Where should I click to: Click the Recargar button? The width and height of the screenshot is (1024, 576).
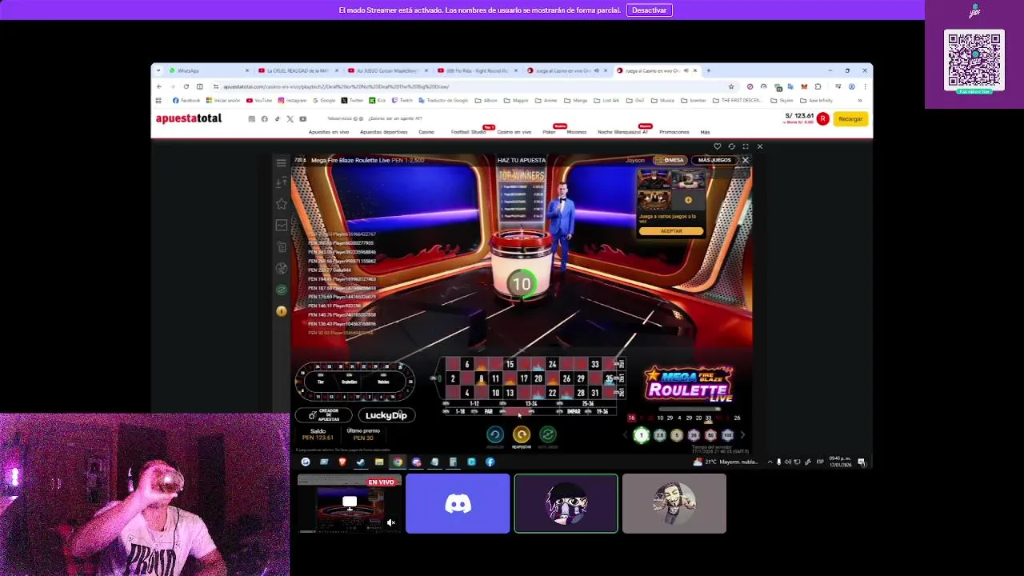click(x=850, y=118)
